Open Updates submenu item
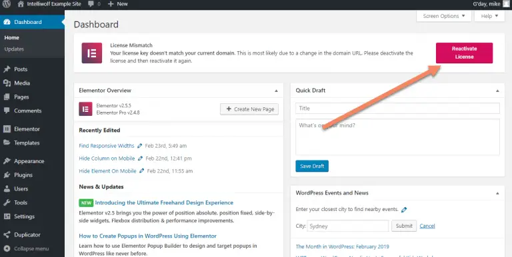The width and height of the screenshot is (512, 257). [14, 49]
